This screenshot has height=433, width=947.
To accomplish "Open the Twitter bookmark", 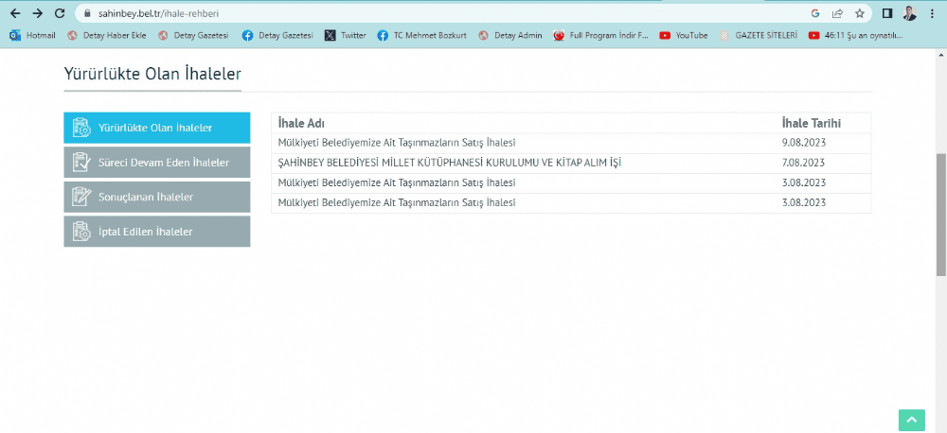I will [x=346, y=36].
